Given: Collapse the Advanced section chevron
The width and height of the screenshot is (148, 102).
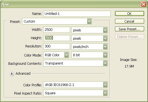Looking at the screenshot, I should (12, 74).
